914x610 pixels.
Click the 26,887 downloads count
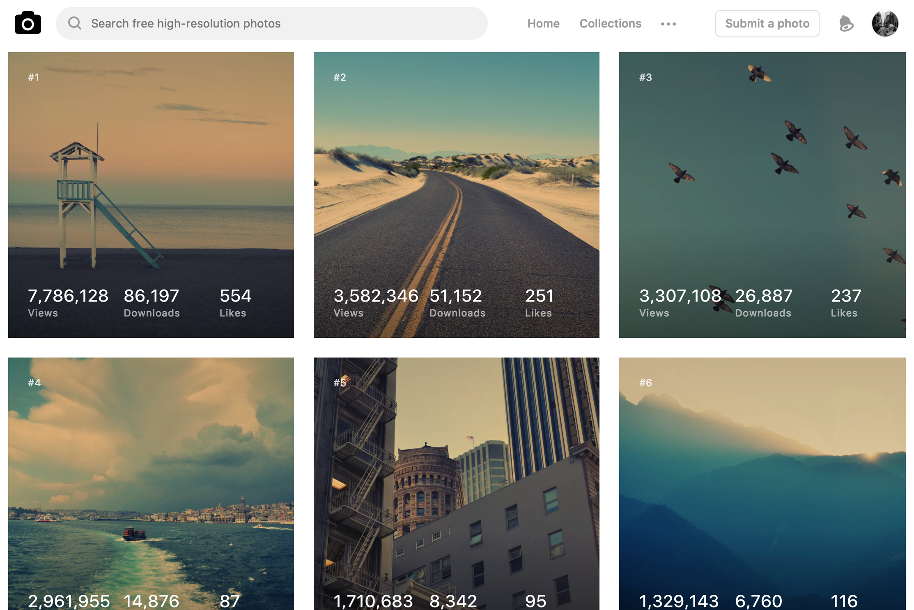763,296
